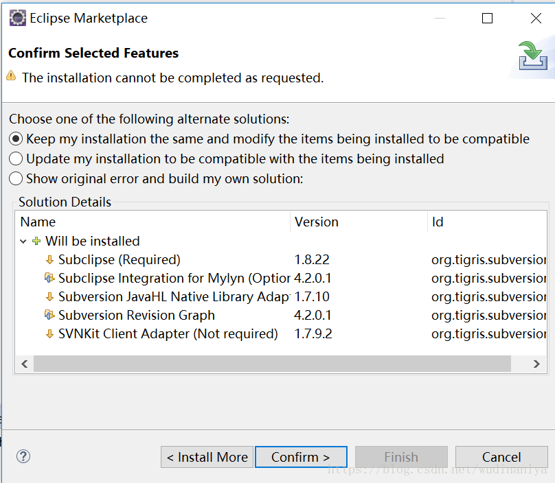Click the Confirm > button
The image size is (555, 483).
pos(301,457)
